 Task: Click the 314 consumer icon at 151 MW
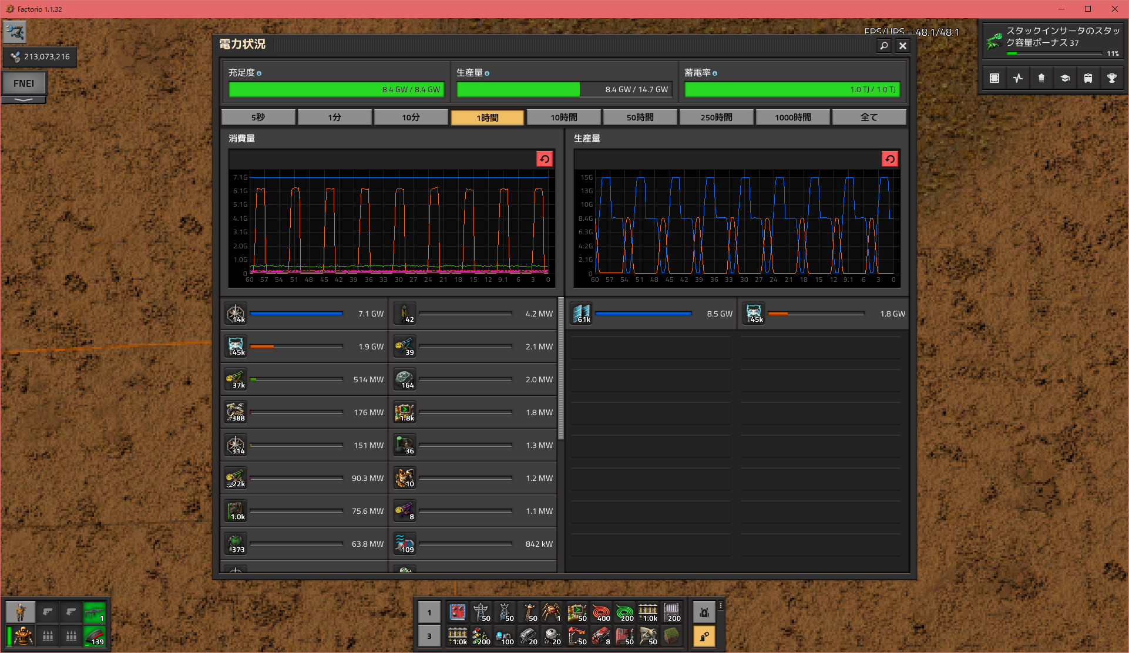tap(236, 445)
